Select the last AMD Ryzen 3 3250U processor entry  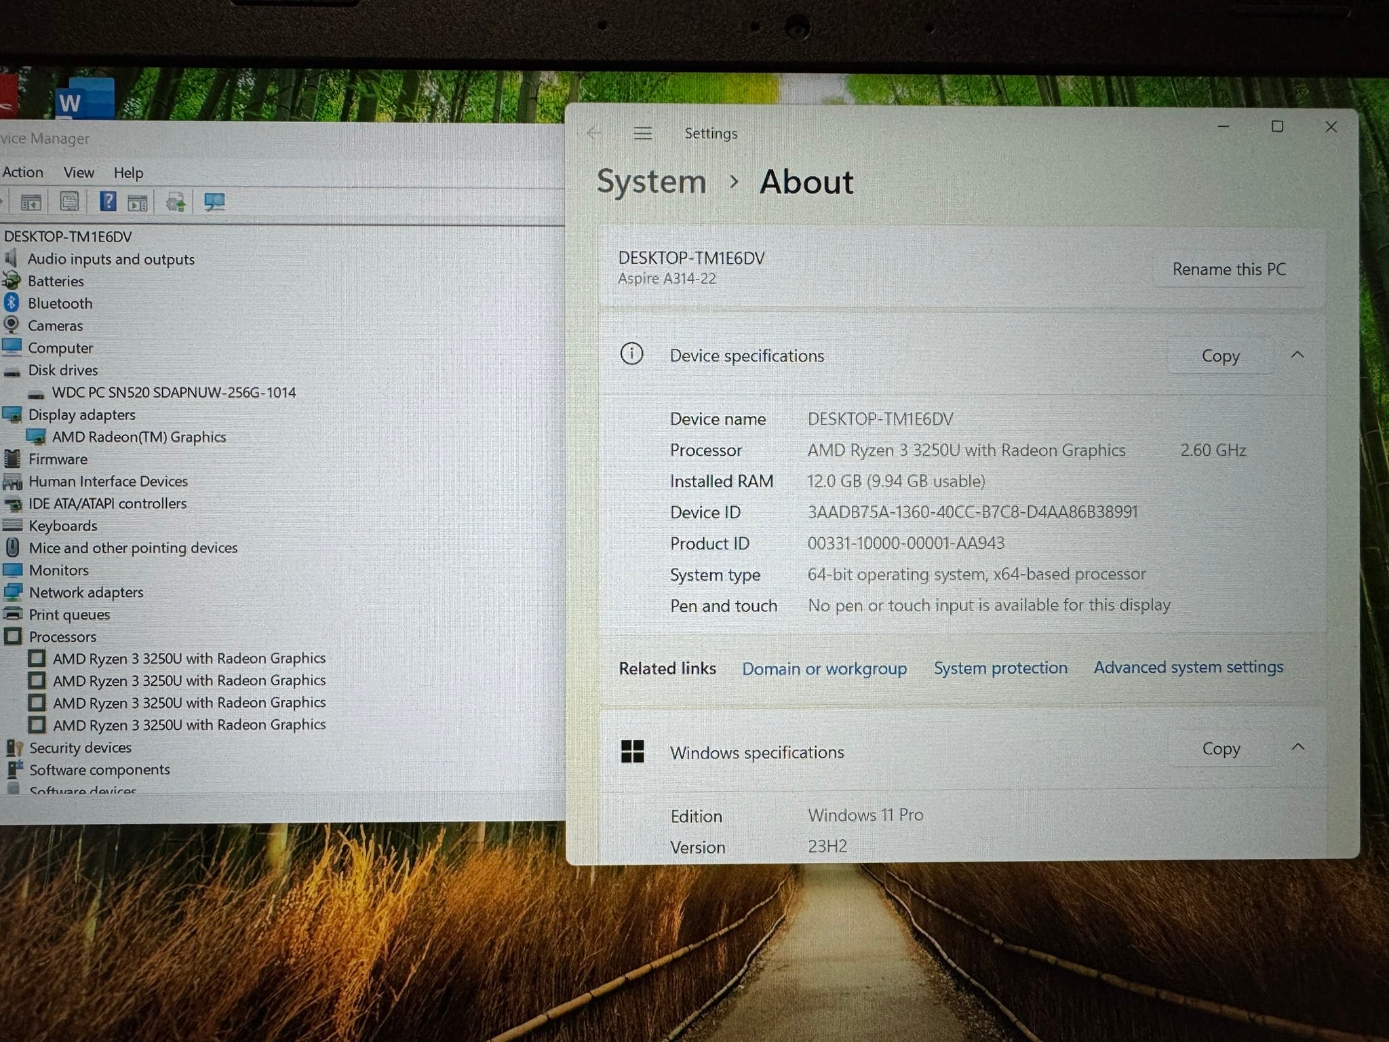(189, 725)
